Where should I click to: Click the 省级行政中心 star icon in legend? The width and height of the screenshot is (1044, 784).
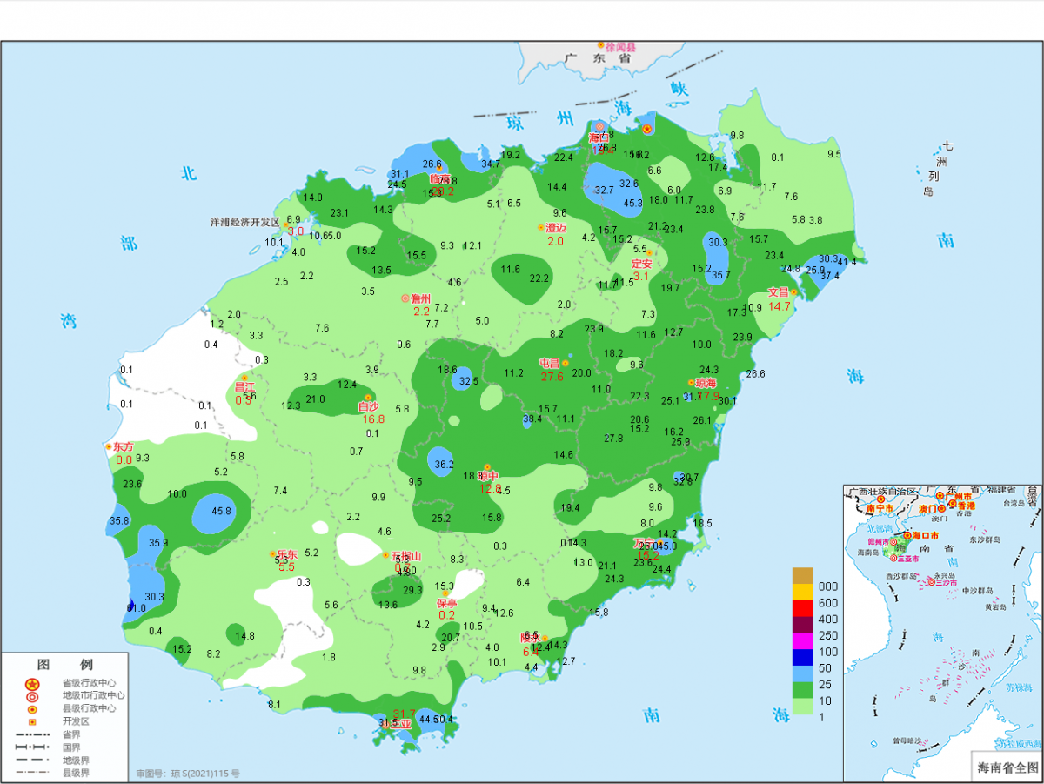click(x=32, y=684)
